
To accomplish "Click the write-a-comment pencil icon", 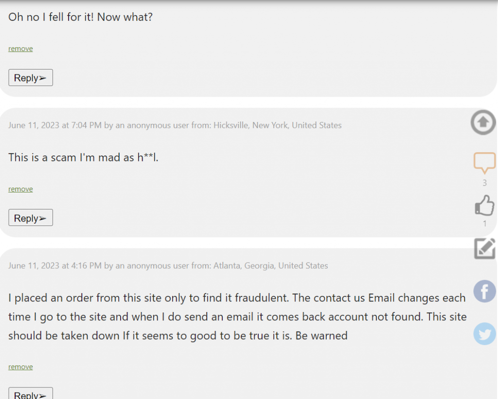I will [x=484, y=248].
